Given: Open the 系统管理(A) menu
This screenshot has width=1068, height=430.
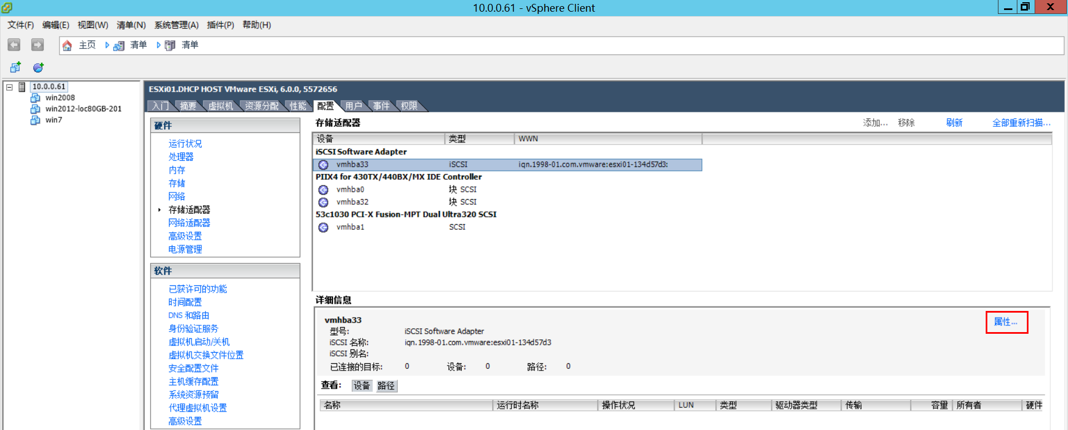Looking at the screenshot, I should [x=176, y=25].
